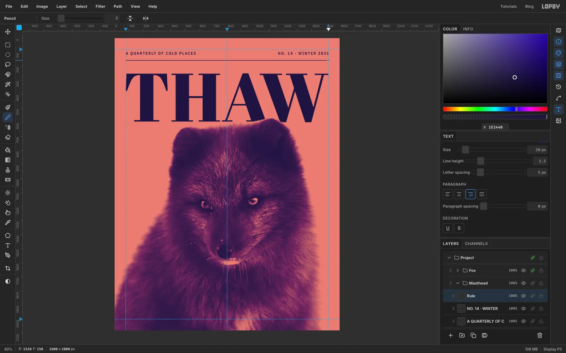
Task: Select the Eraser tool
Action: click(x=8, y=137)
